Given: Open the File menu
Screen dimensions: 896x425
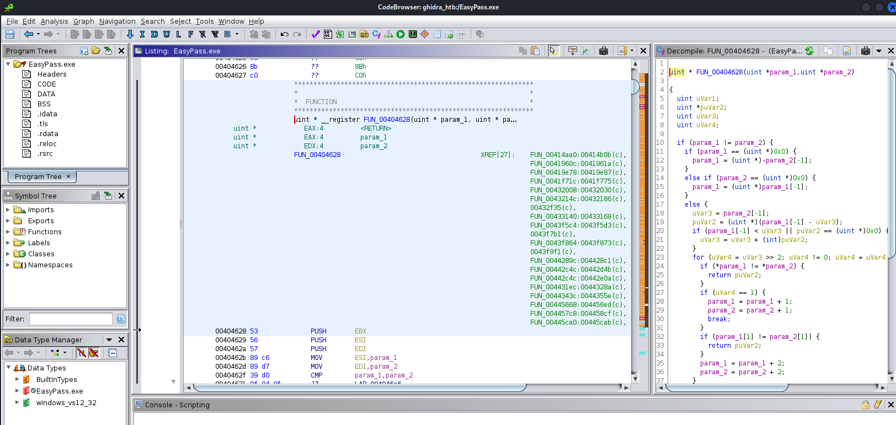Looking at the screenshot, I should click(12, 21).
